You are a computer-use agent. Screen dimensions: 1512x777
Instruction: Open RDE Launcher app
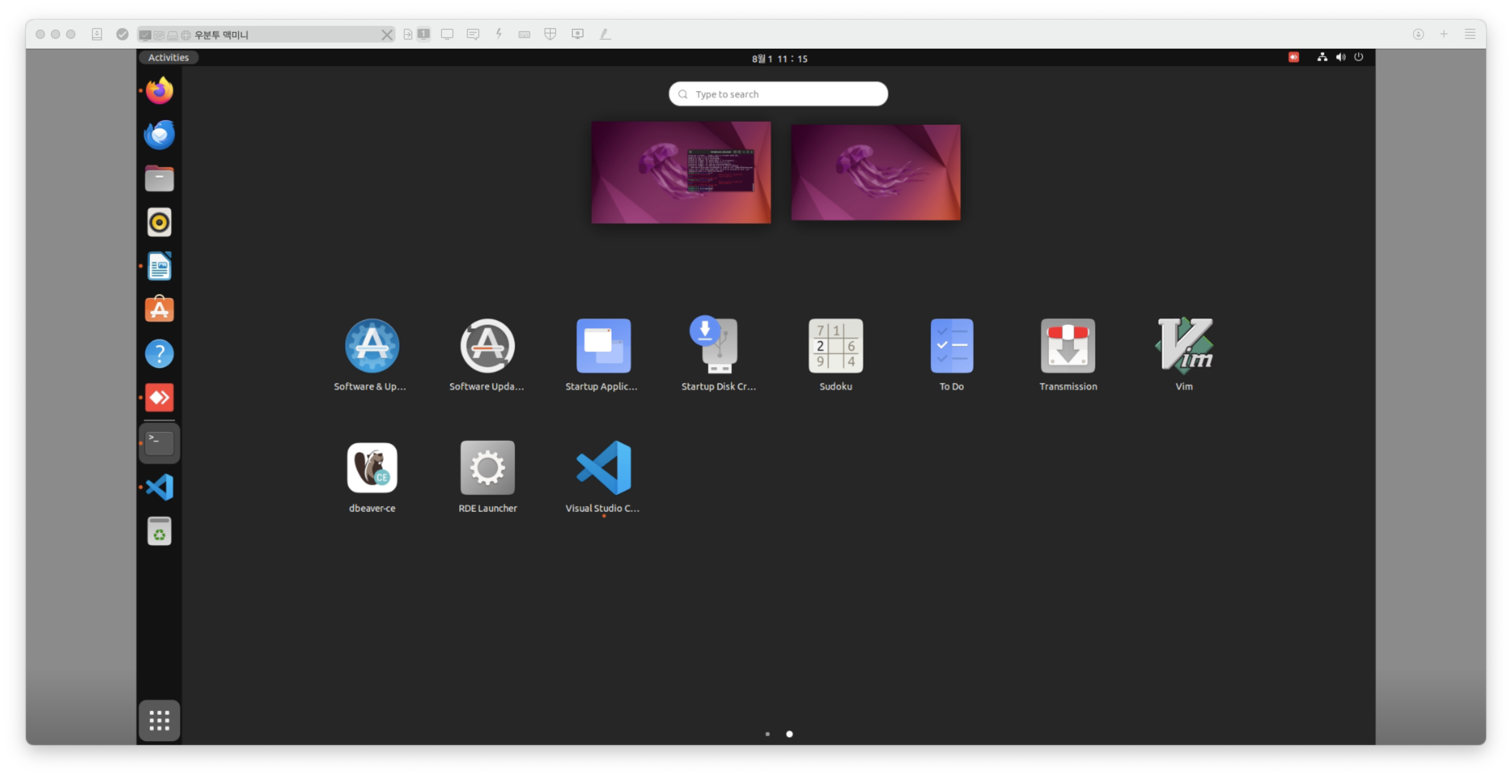[x=487, y=468]
